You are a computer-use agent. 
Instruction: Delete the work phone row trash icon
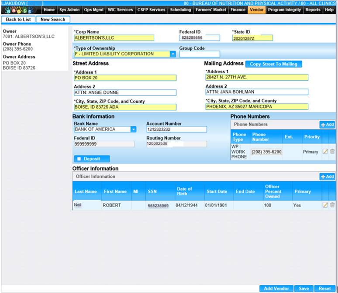[332, 152]
